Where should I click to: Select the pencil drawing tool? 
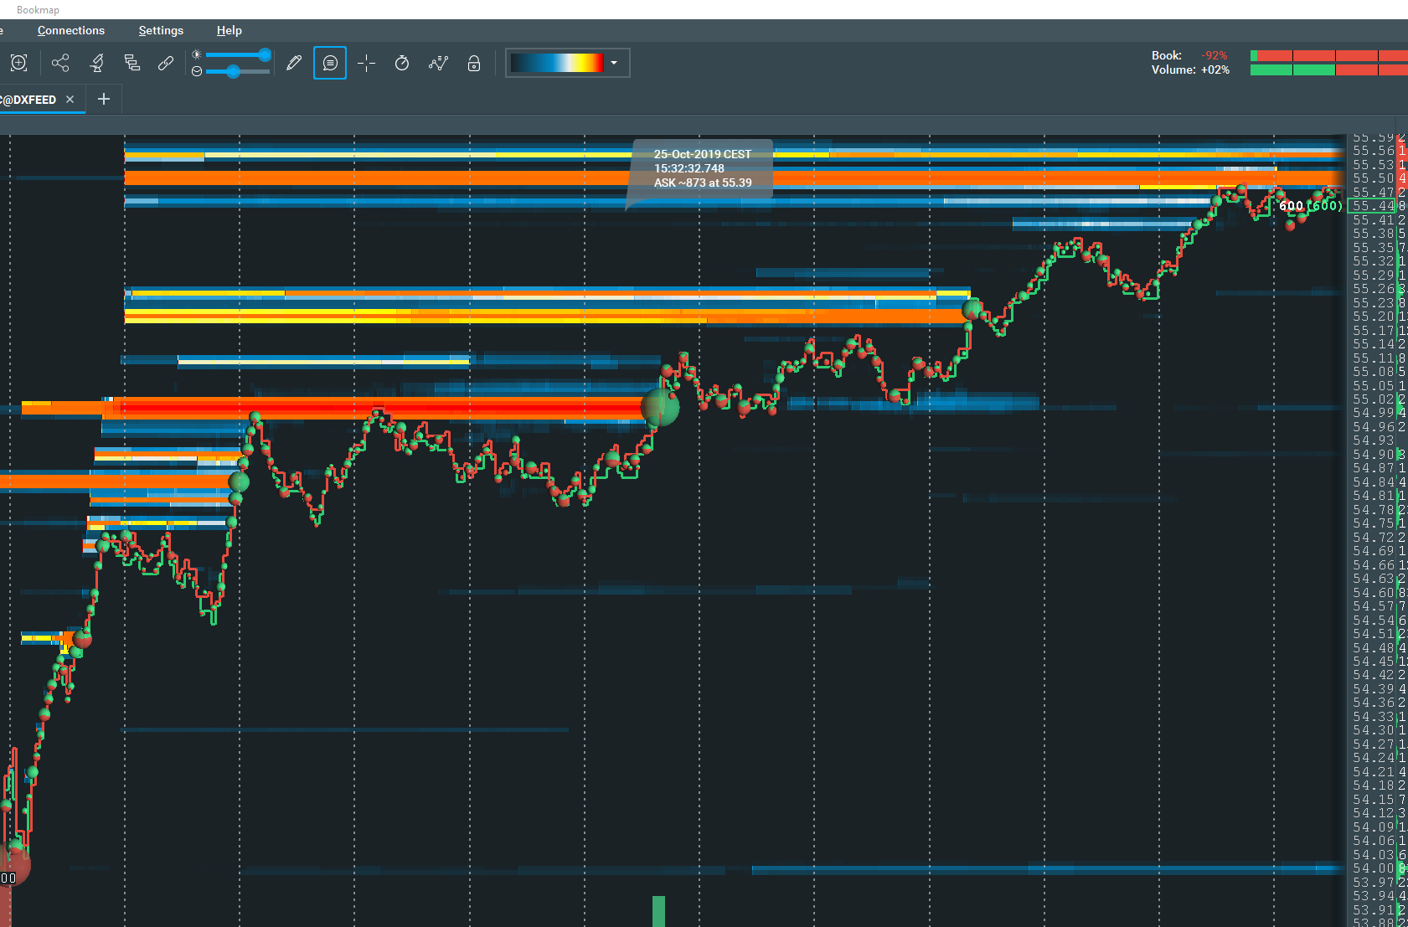click(x=294, y=63)
